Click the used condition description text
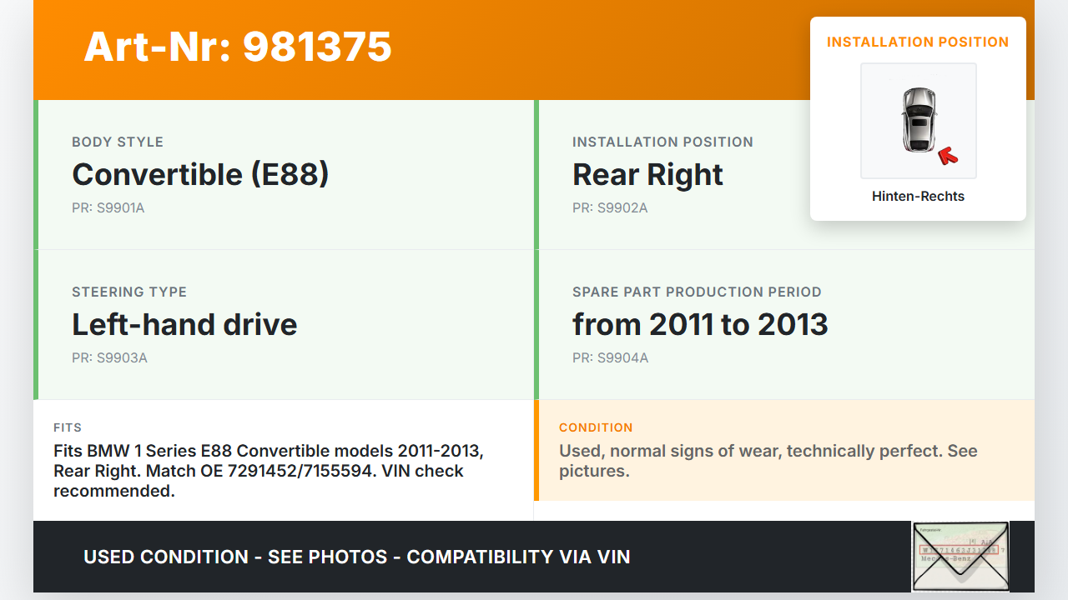 768,461
